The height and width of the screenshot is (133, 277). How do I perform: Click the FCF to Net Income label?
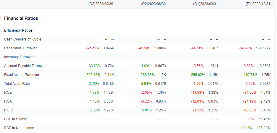(19, 128)
